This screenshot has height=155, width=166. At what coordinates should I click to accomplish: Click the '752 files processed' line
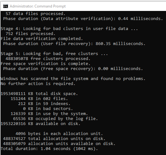[31, 34]
